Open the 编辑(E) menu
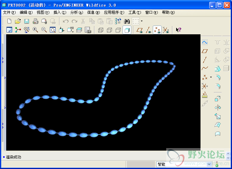Viewport: 232px width, 169px height. (x=26, y=12)
